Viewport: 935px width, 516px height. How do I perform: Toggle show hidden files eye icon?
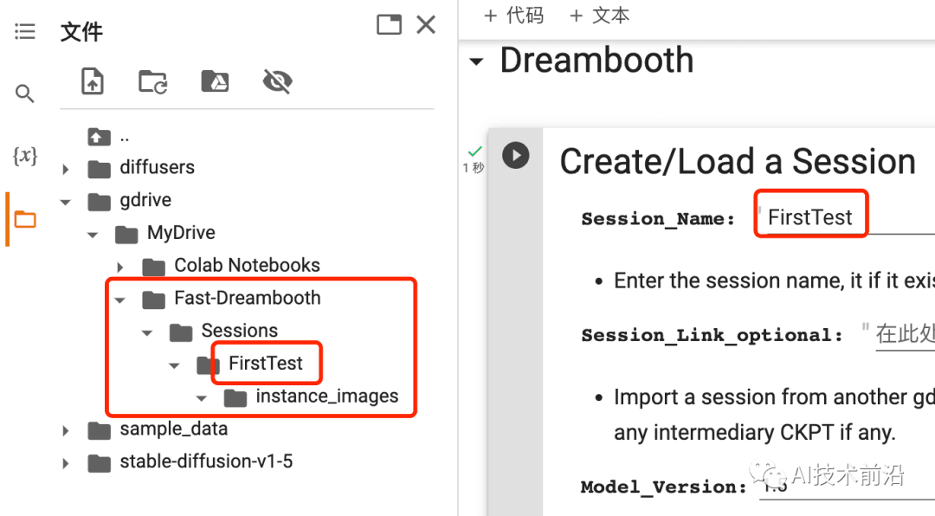click(x=277, y=81)
